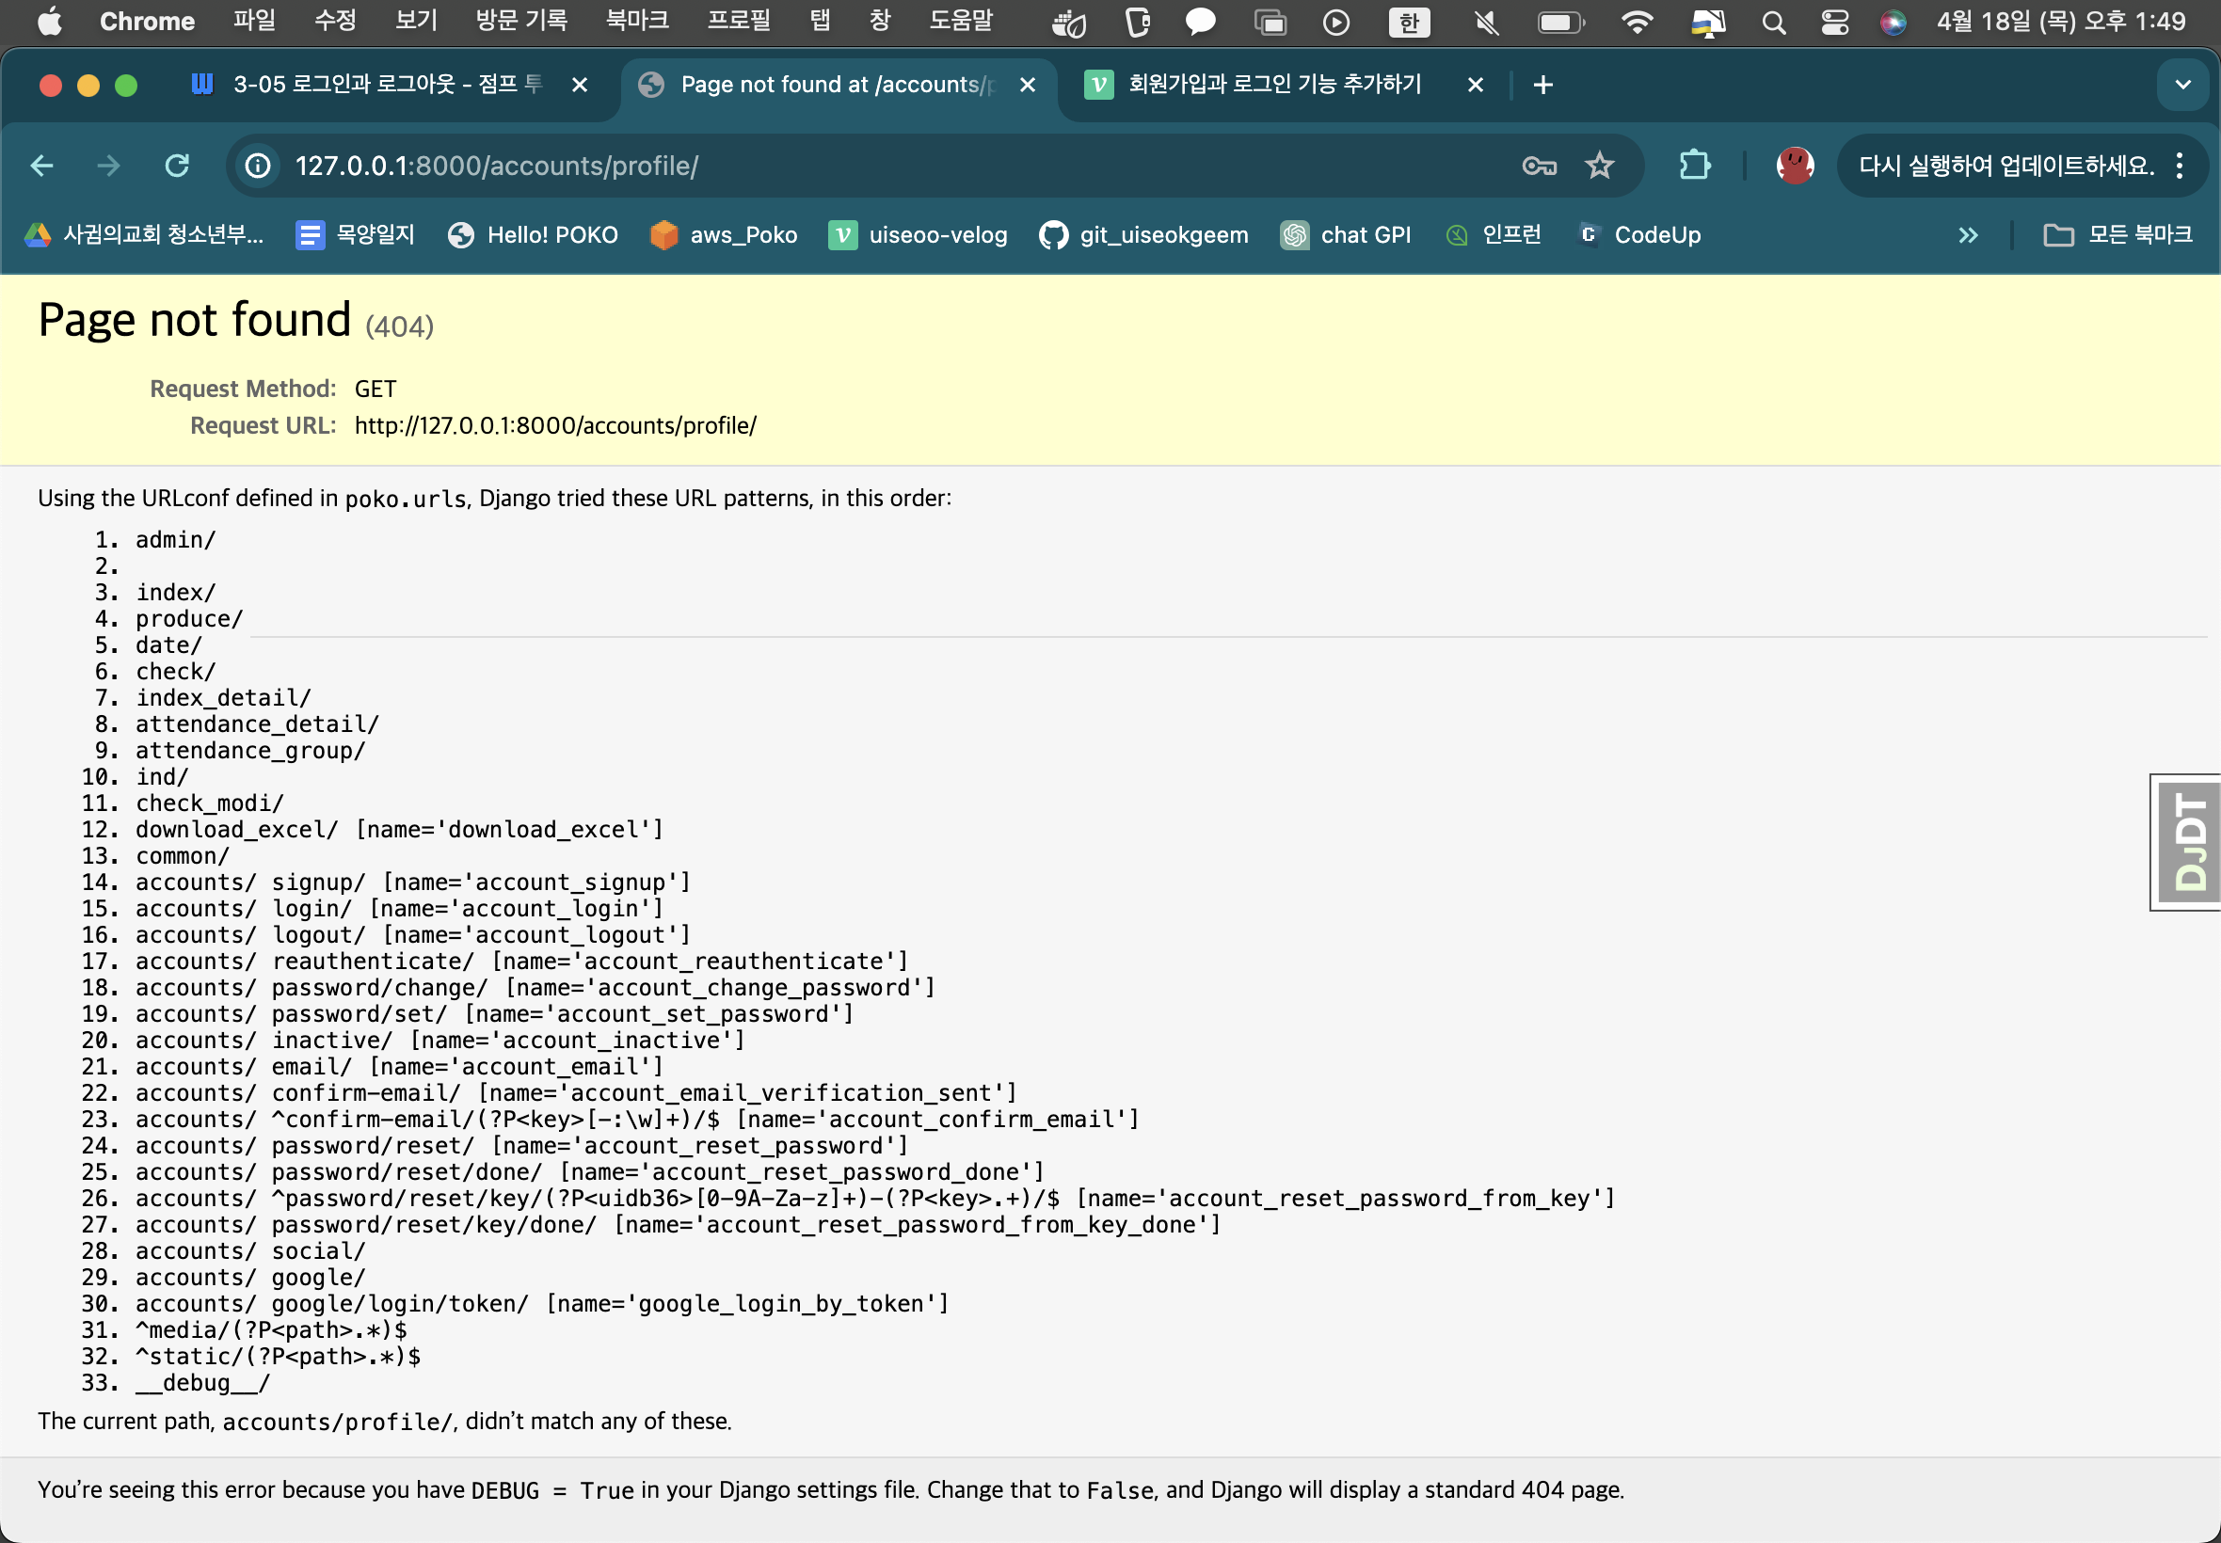The height and width of the screenshot is (1543, 2221).
Task: Open the password key icon
Action: click(x=1539, y=166)
